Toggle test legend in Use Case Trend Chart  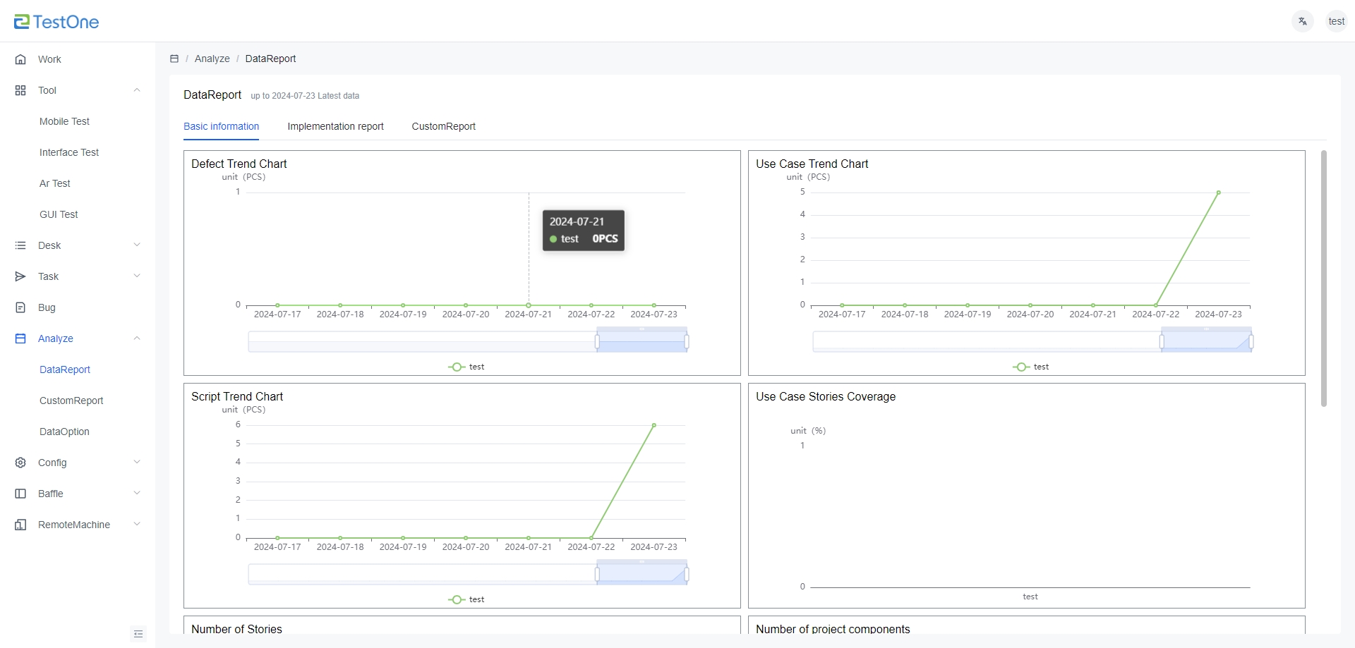click(x=1030, y=367)
